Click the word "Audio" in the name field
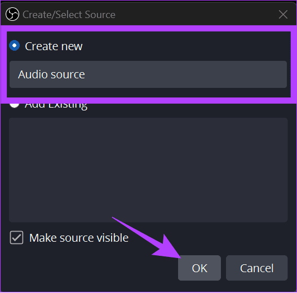Image resolution: width=297 pixels, height=293 pixels. pos(33,74)
